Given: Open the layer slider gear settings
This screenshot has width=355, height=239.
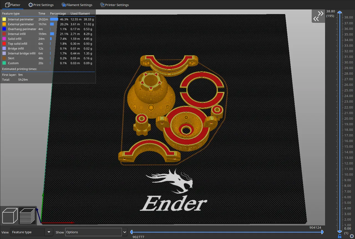Looking at the screenshot, I should point(352,236).
